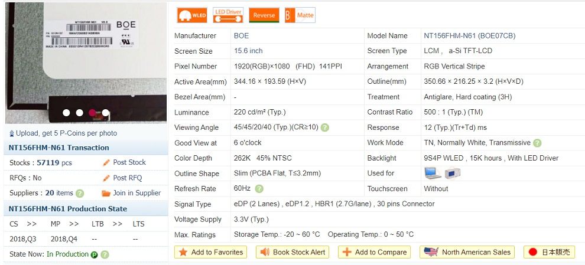Image resolution: width=585 pixels, height=265 pixels.
Task: Click Join in Supplier link
Action: pyautogui.click(x=137, y=193)
